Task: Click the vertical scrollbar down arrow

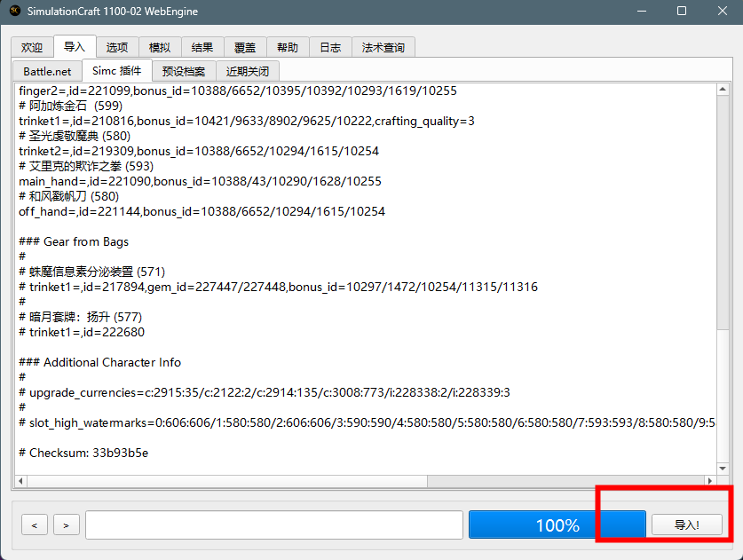Action: 723,468
